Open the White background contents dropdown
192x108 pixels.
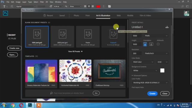click(145, 70)
